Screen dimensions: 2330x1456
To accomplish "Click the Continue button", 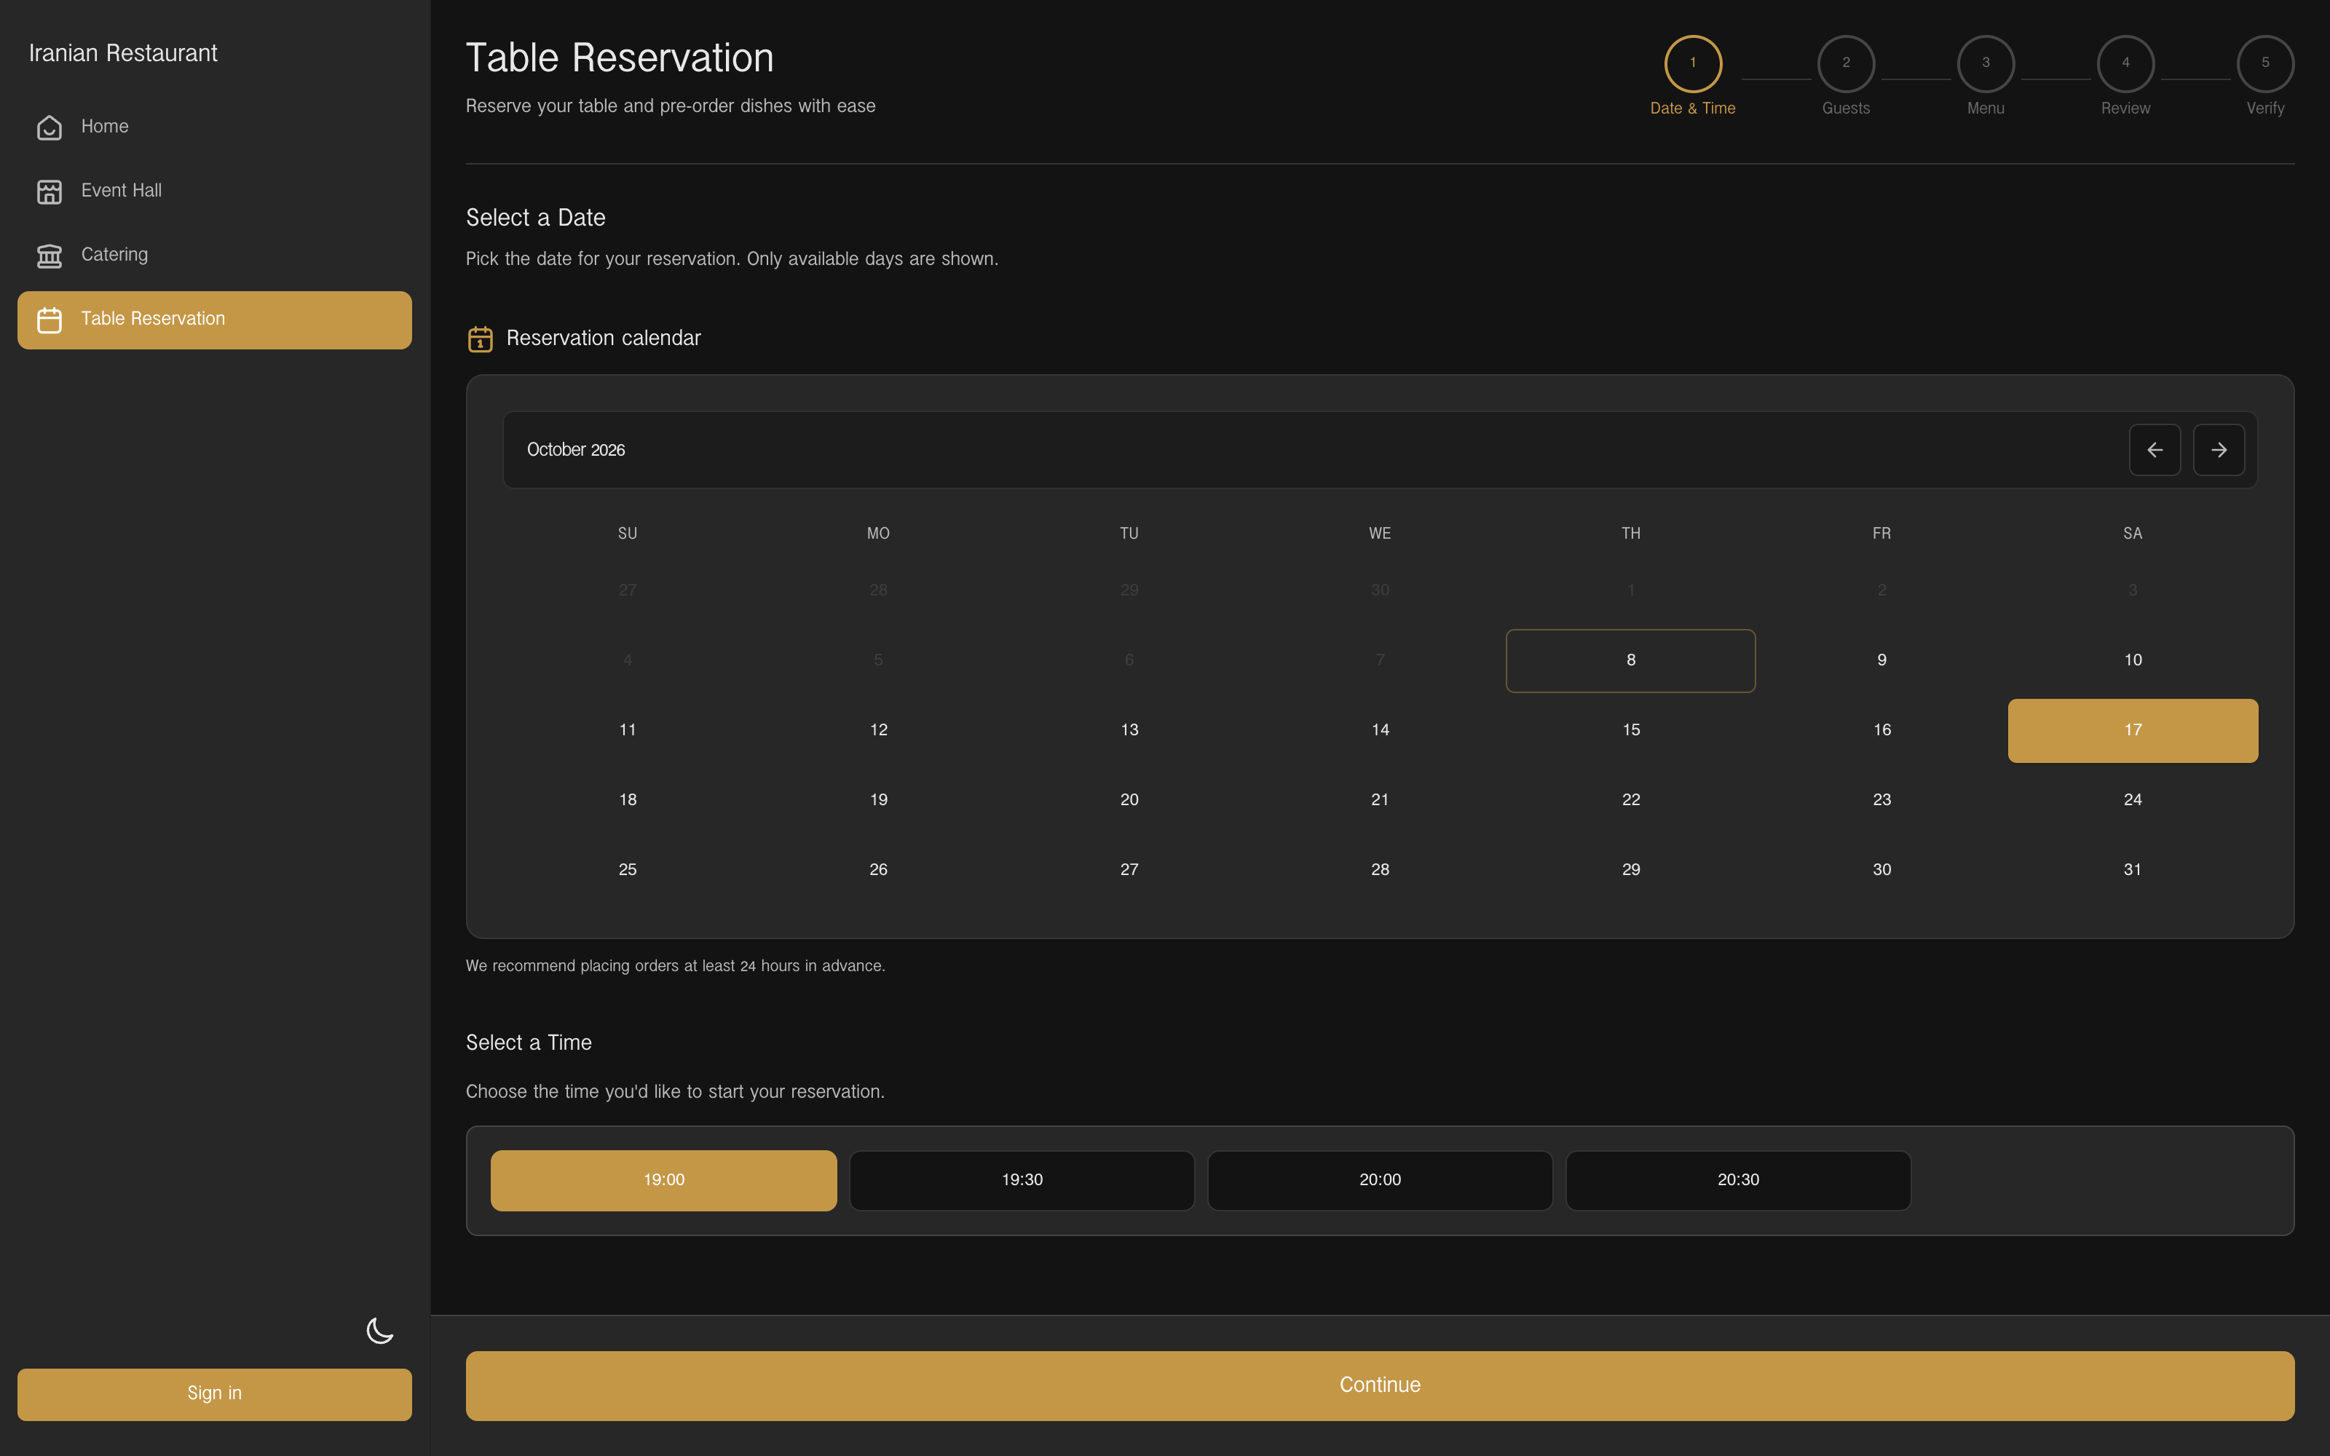I will [1380, 1385].
